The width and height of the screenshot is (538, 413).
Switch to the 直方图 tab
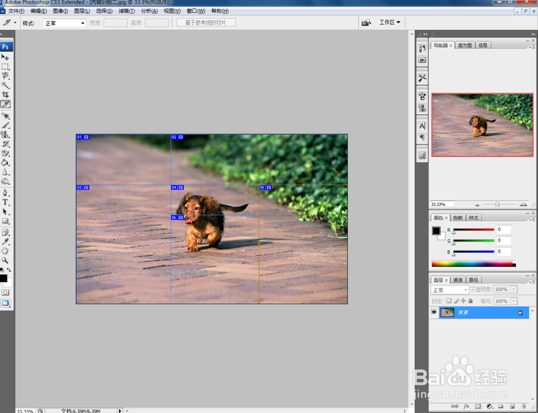[465, 45]
